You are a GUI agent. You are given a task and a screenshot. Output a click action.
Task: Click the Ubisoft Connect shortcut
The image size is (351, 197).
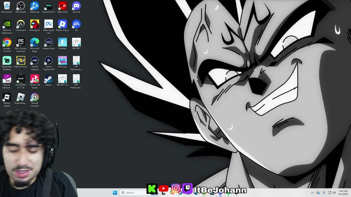(35, 100)
